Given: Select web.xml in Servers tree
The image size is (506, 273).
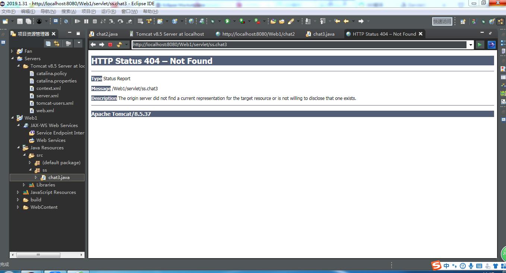Looking at the screenshot, I should pyautogui.click(x=42, y=111).
